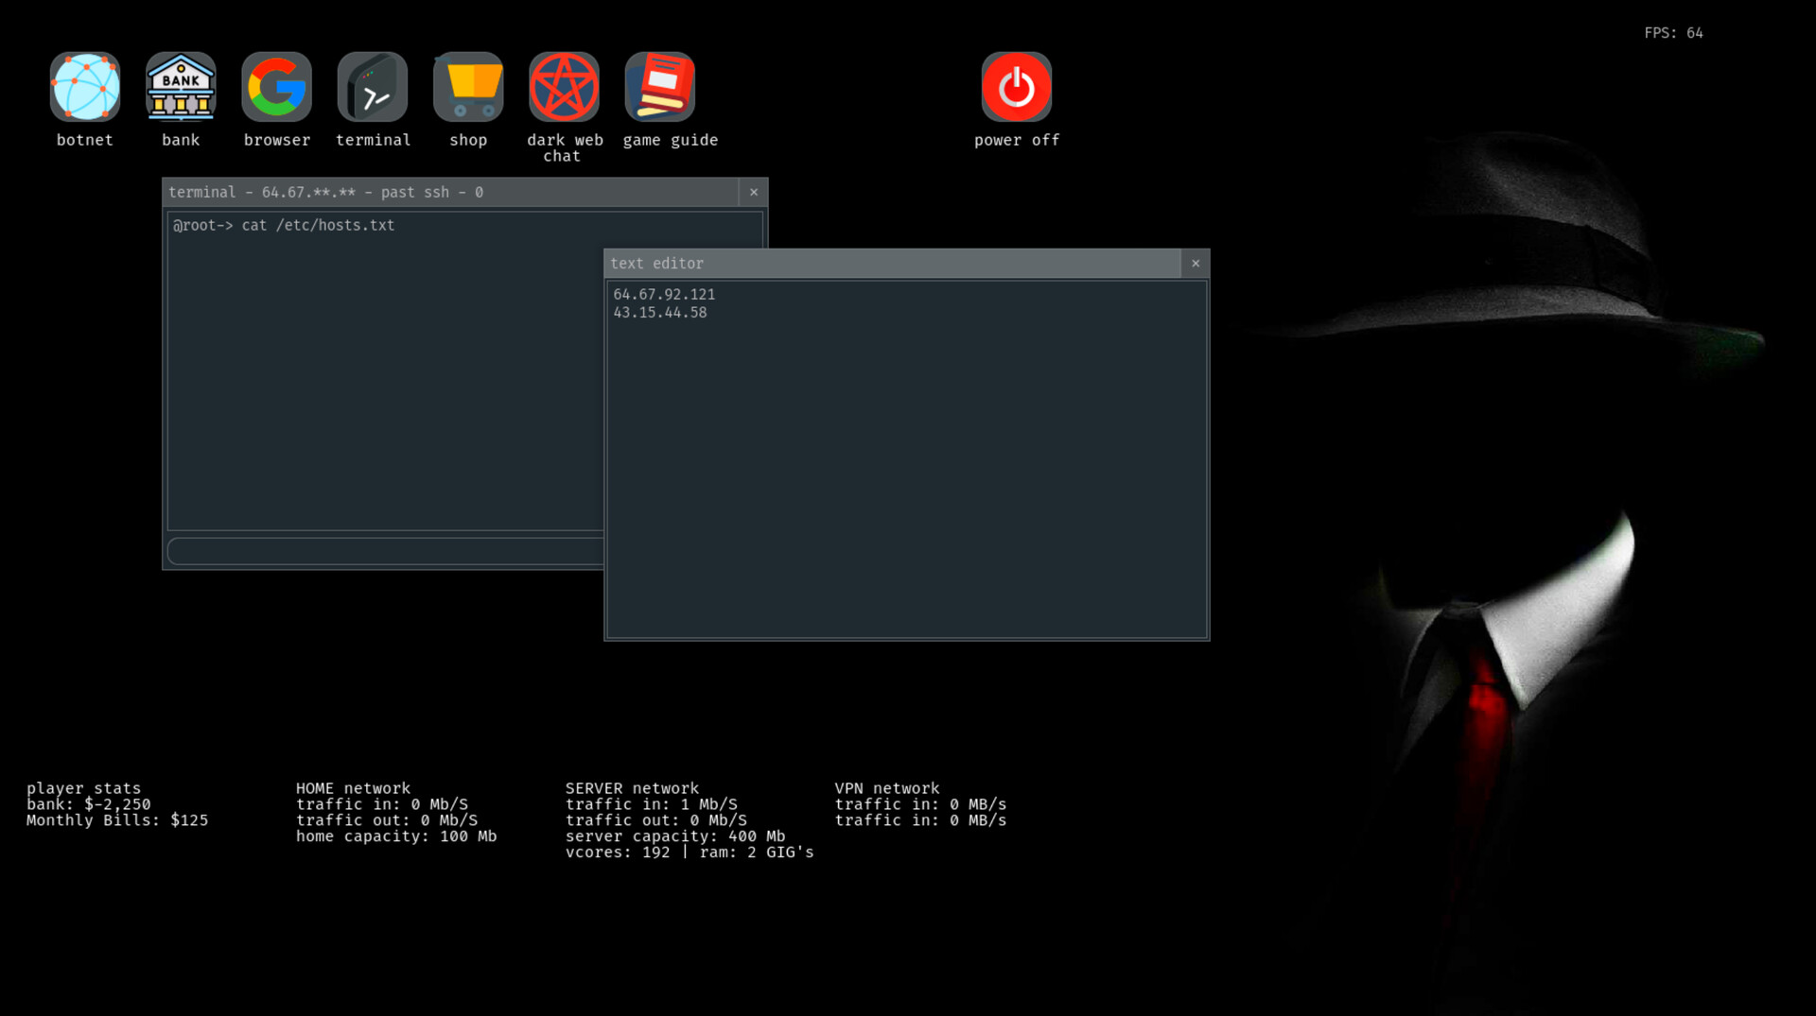The width and height of the screenshot is (1816, 1016).
Task: Open the dark web chat
Action: pyautogui.click(x=564, y=86)
